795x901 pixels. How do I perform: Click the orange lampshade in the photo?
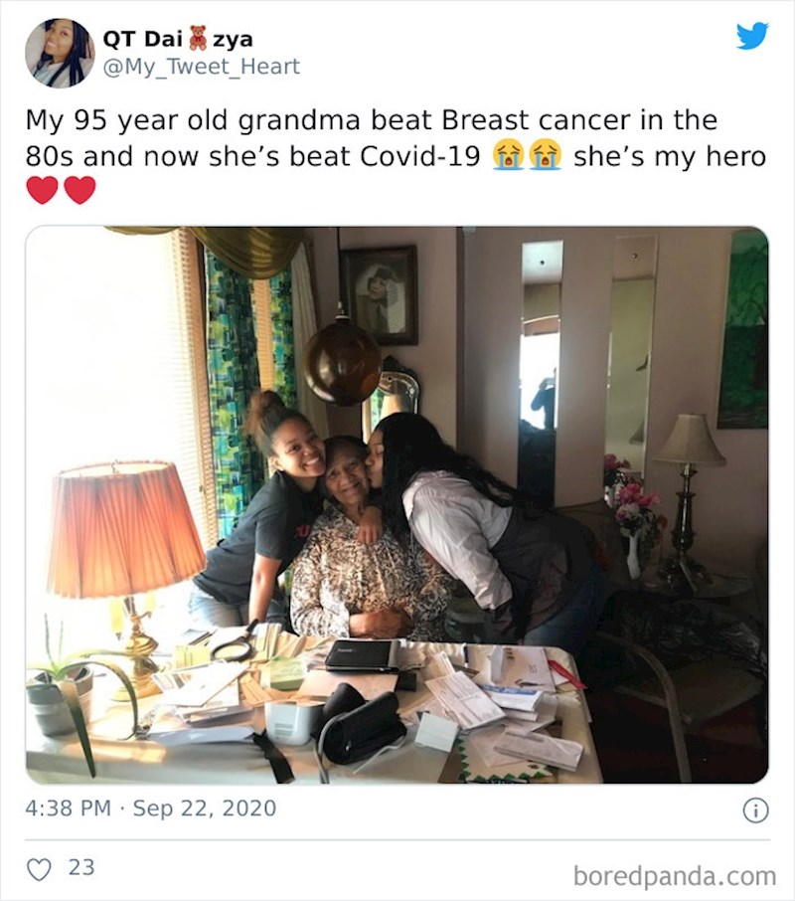[x=125, y=533]
